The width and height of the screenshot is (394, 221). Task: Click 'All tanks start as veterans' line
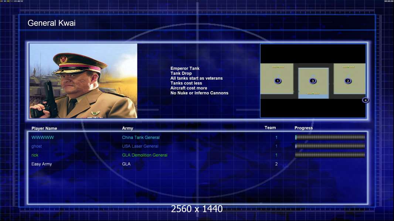tap(197, 78)
